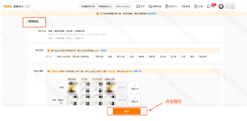The image size is (247, 121).
Task: Click the 尺寸对比图 label tag
Action: click(97, 79)
